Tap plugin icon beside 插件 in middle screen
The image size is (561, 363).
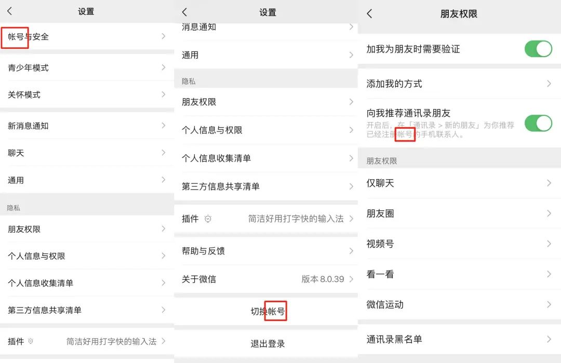point(208,219)
